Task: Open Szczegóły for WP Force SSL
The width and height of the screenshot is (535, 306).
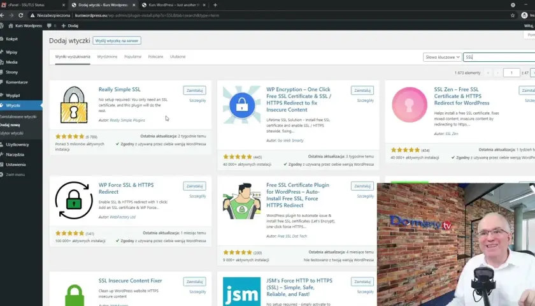Action: click(x=197, y=196)
